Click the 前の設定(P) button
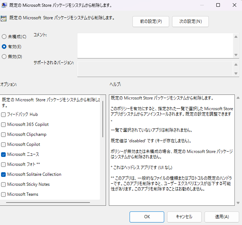Image resolution: width=242 pixels, height=225 pixels. click(x=151, y=21)
